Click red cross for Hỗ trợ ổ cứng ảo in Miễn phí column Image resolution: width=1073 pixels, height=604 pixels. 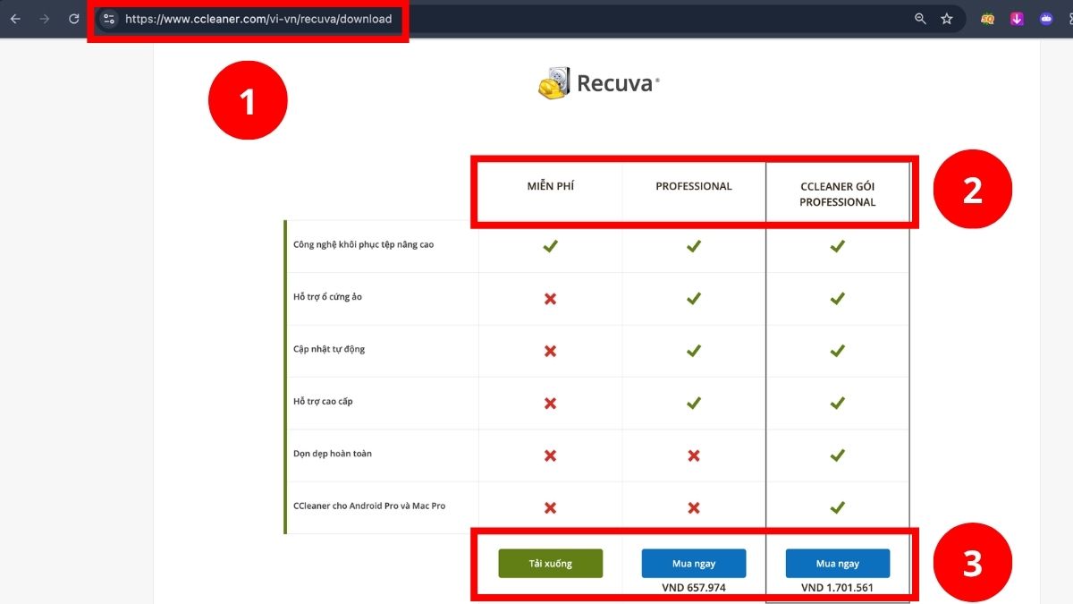click(551, 299)
